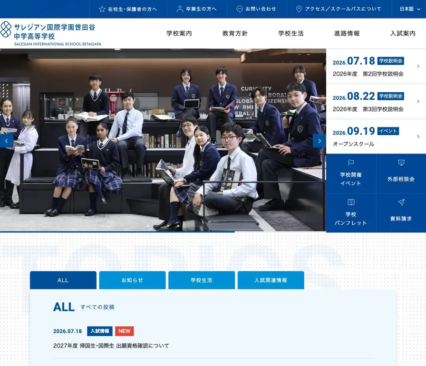The width and height of the screenshot is (426, 366).
Task: Advance carousel with right arrow button
Action: point(319,141)
